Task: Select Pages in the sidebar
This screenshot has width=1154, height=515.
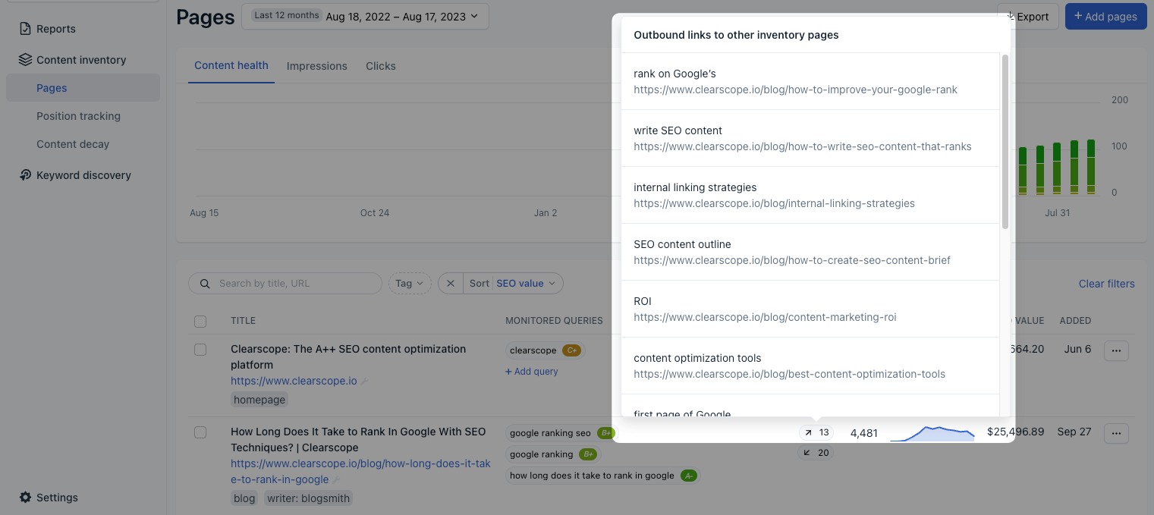Action: [83, 88]
